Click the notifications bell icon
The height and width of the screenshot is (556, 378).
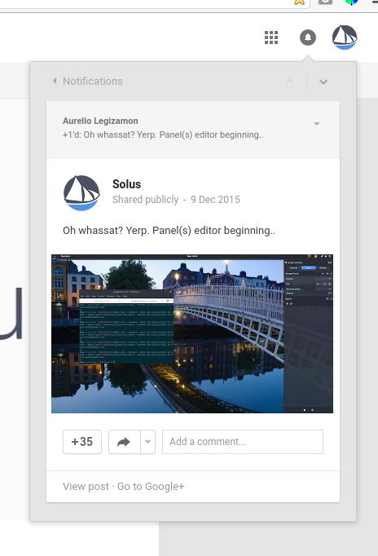(307, 38)
